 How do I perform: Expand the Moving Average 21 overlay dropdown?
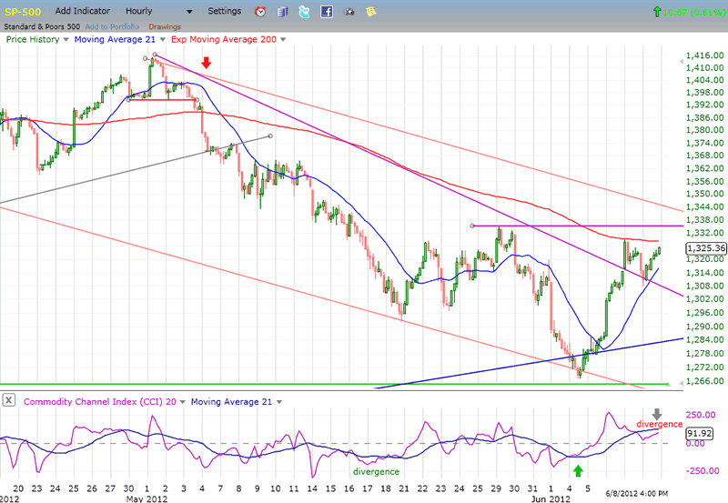(162, 40)
